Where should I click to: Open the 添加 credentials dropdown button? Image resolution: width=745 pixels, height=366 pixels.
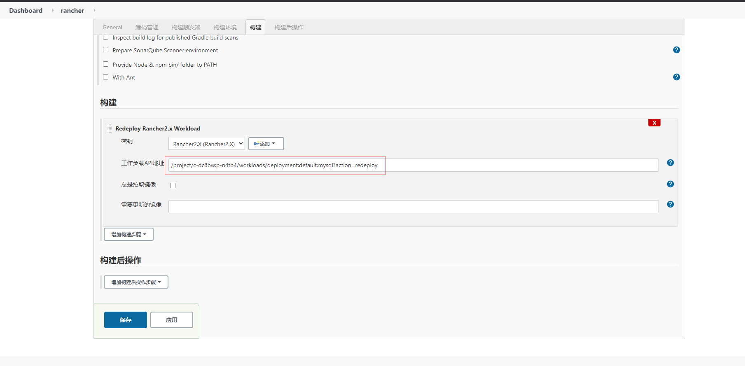click(266, 144)
